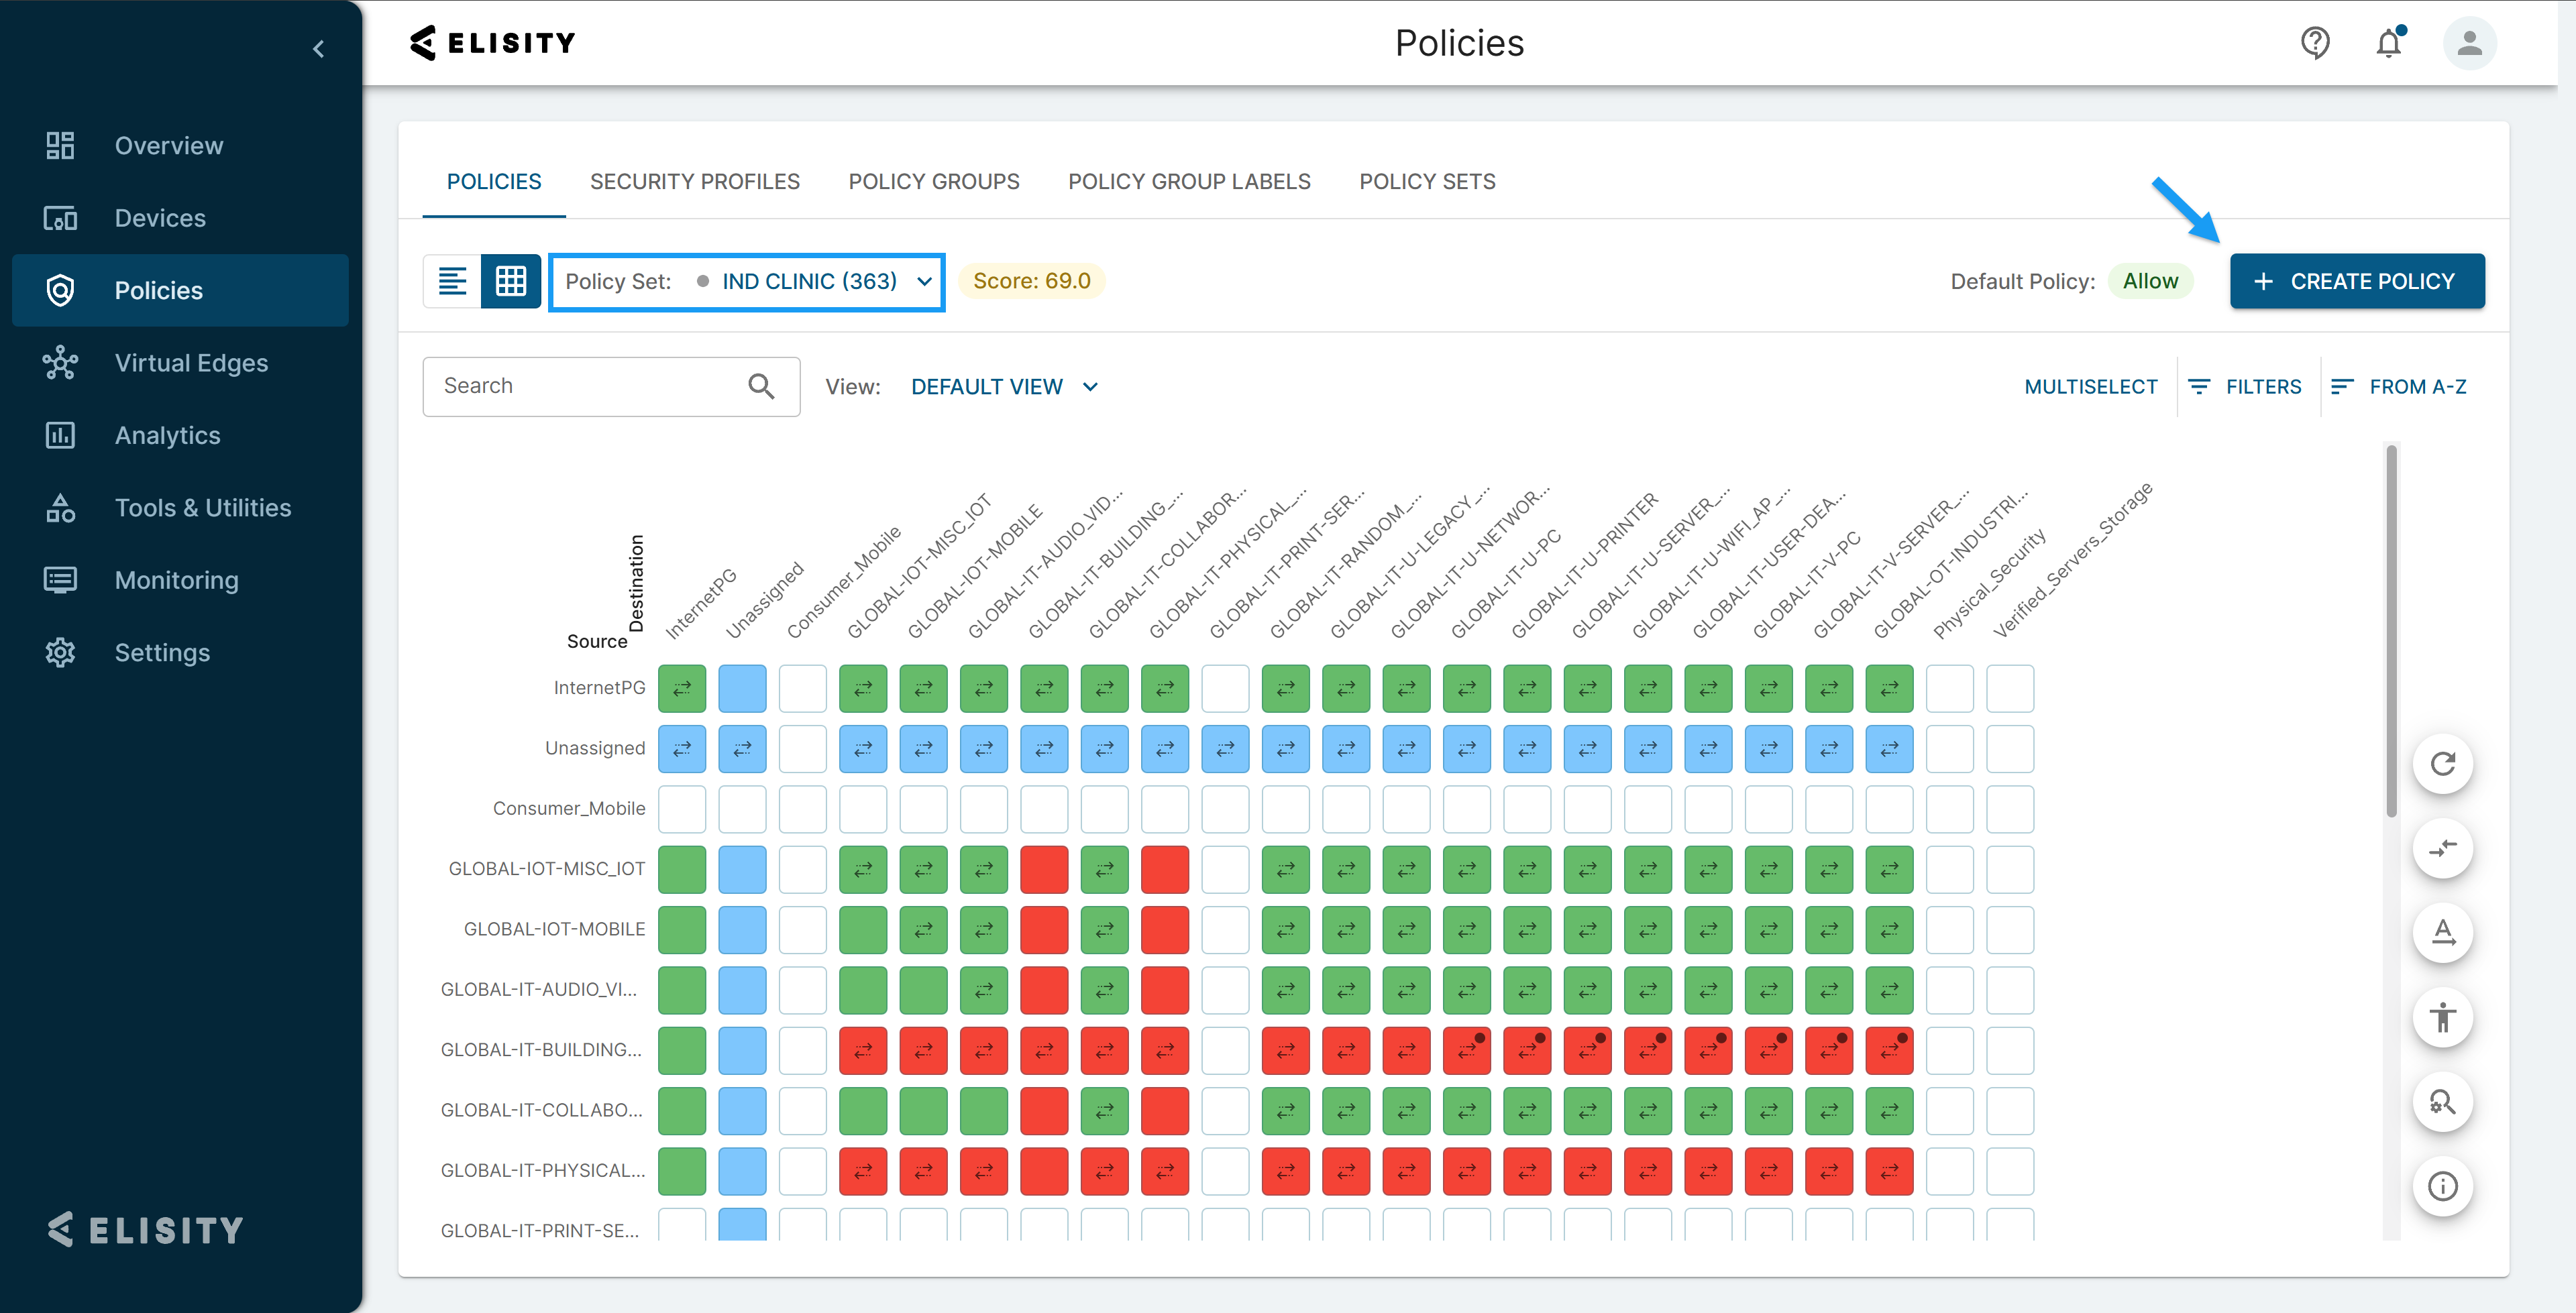Open the notifications bell
The width and height of the screenshot is (2576, 1313).
(x=2389, y=43)
